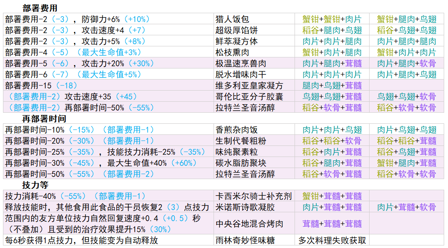Click the effect cell with 最大生命值+5%
This screenshot has width=448, height=248.
tap(108, 74)
